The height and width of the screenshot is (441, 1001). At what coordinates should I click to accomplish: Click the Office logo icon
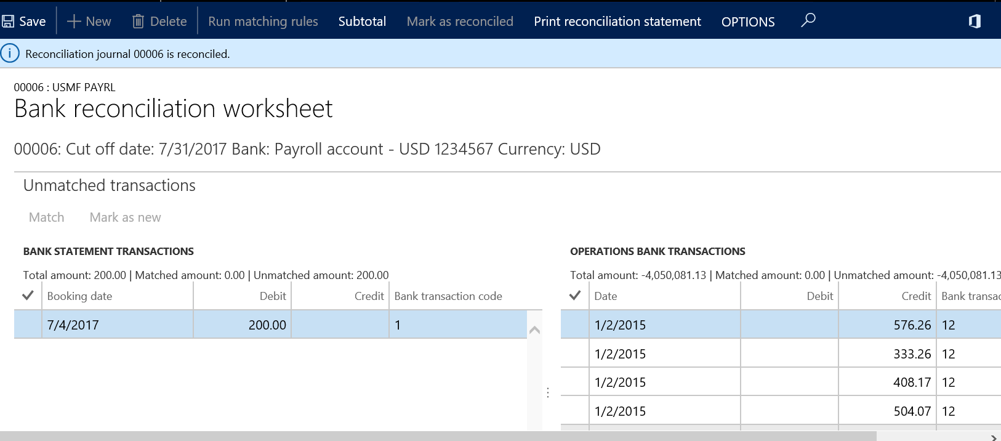975,22
